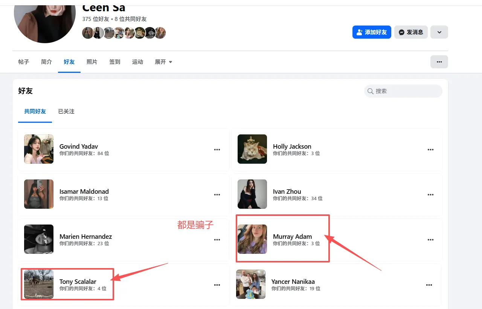Open the ellipsis menu next to Tony Scalalar
This screenshot has height=309, width=482.
click(x=217, y=285)
